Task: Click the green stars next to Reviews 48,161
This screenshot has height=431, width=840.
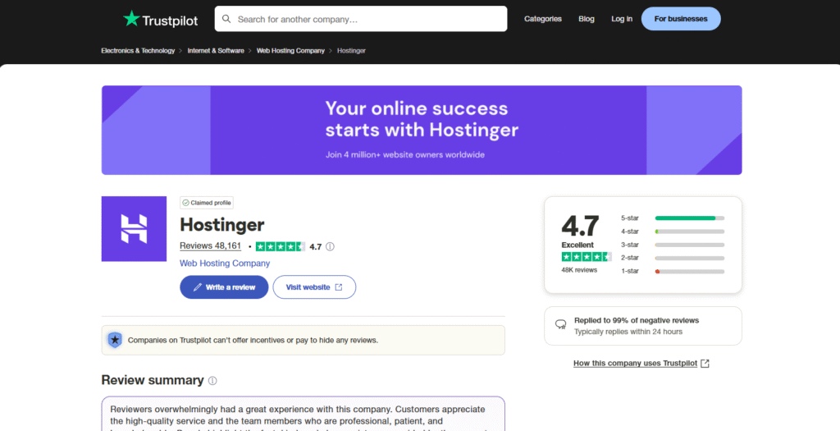Action: 281,246
